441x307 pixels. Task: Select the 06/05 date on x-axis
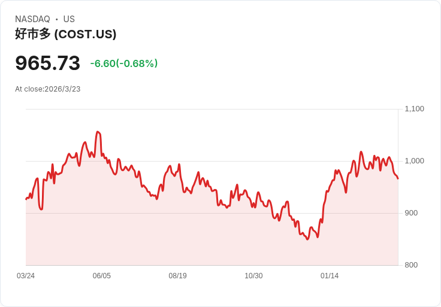(101, 276)
